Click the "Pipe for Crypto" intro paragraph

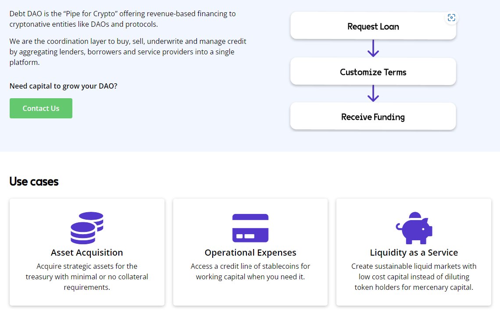coord(122,19)
